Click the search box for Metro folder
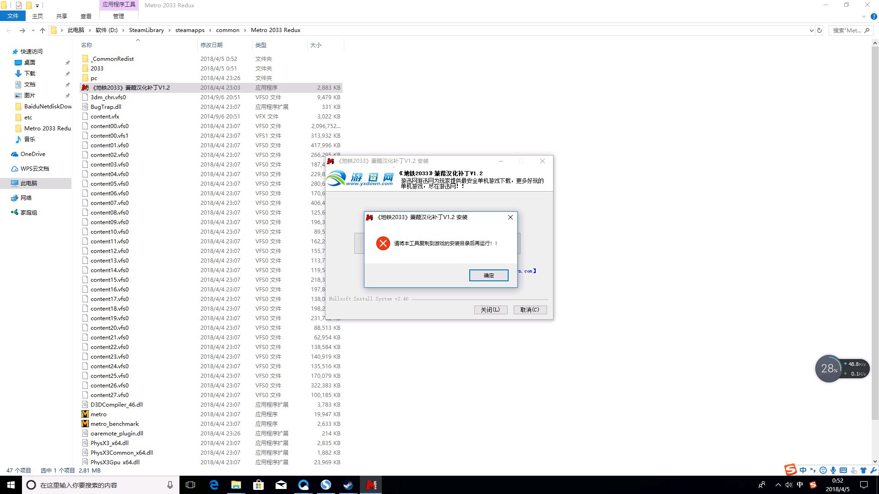 847,30
